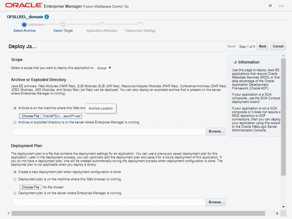The width and height of the screenshot is (292, 219).
Task: Click Browse for deployment plan server path
Action: (x=216, y=202)
